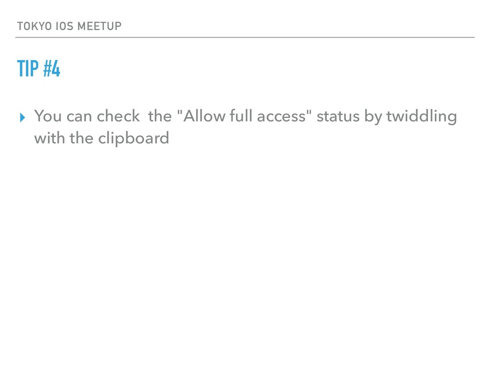Click the blue triangle bullet marker
This screenshot has height=367, width=490.
(22, 118)
